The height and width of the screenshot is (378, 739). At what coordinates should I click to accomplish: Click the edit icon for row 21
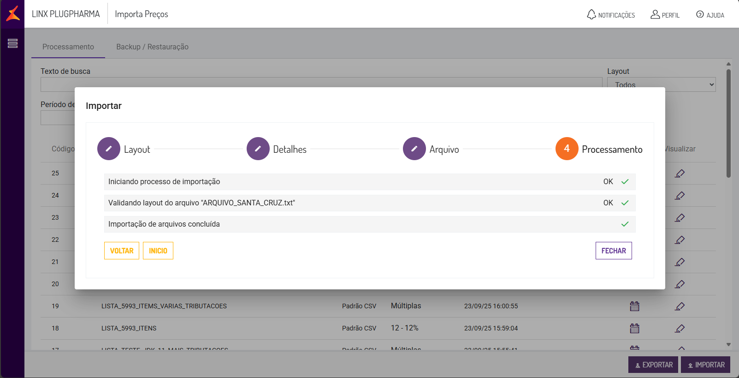[680, 262]
